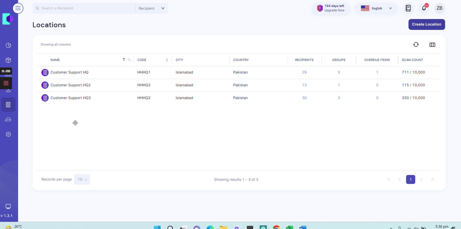Open the documentation book icon

click(x=408, y=8)
